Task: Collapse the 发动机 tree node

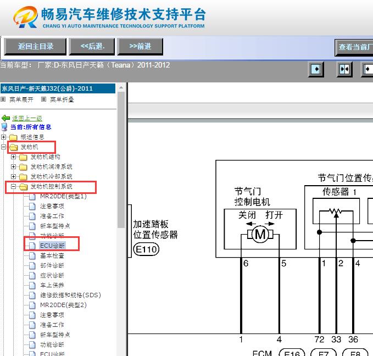Action: 3,147
